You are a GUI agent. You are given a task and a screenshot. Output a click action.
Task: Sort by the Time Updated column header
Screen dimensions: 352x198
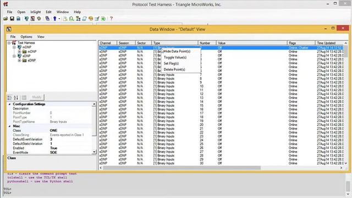(329, 43)
